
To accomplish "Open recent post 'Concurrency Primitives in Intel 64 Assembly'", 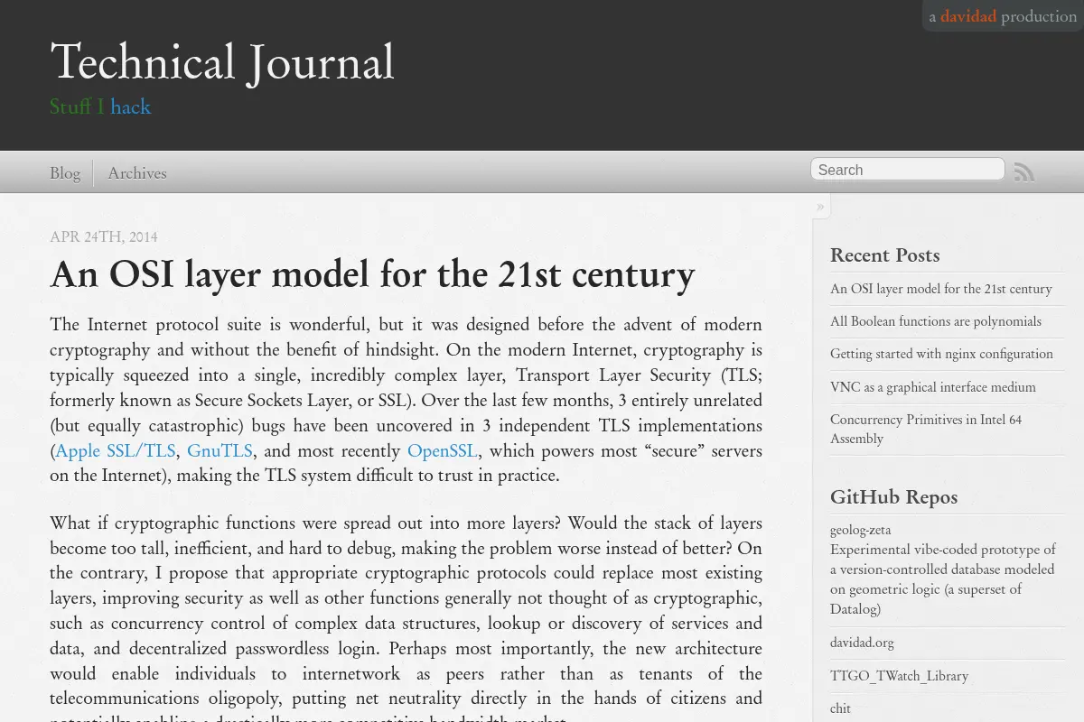I will (926, 429).
